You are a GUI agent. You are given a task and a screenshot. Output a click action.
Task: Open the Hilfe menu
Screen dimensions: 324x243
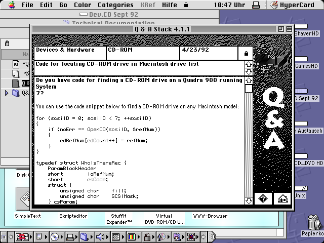click(x=169, y=5)
